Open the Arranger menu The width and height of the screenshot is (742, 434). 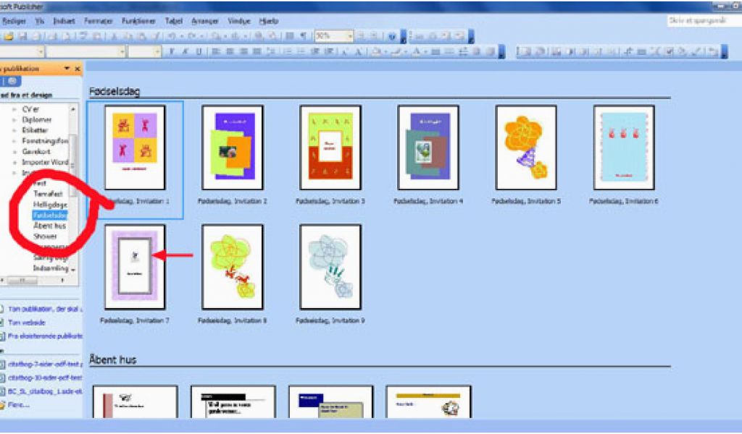(x=205, y=21)
